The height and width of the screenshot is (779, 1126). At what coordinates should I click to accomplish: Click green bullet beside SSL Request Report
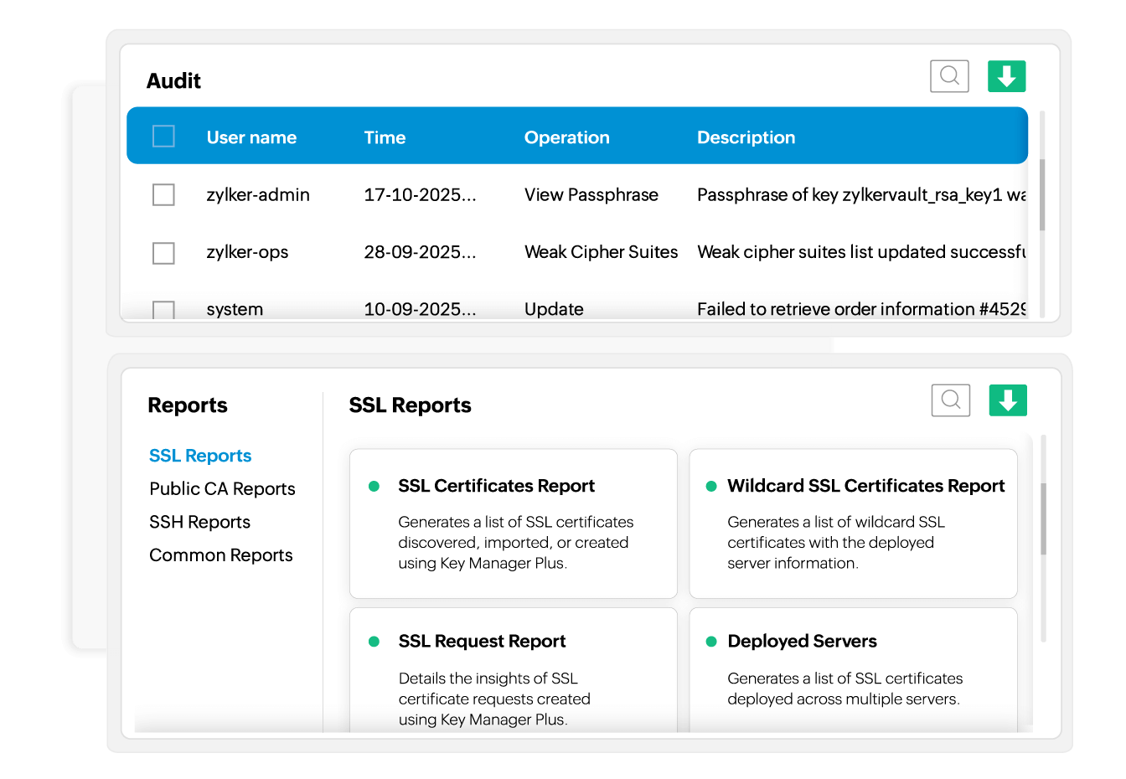tap(374, 642)
